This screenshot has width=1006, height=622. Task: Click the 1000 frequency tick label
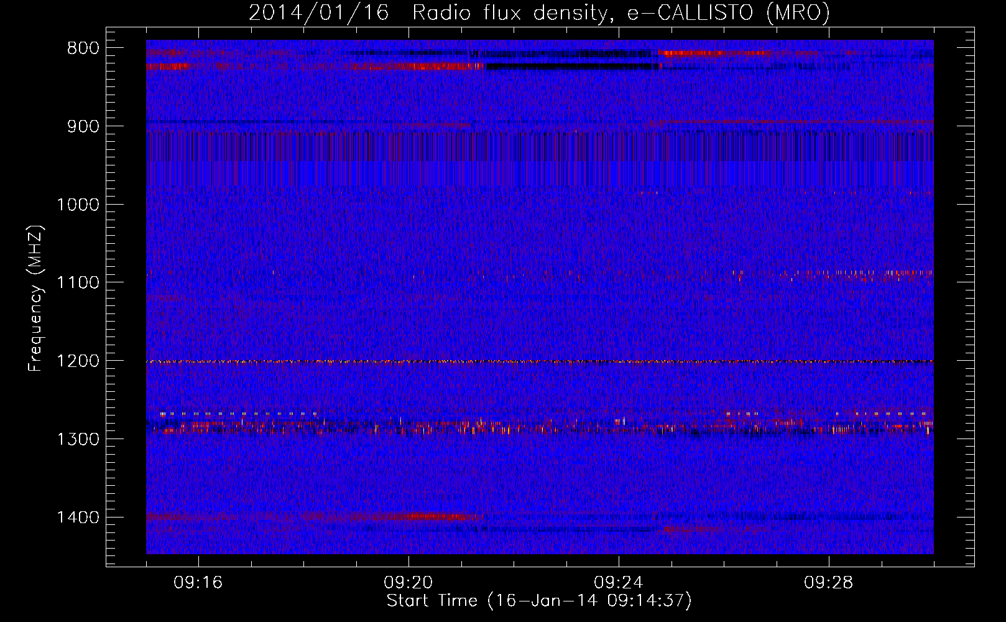coord(78,205)
